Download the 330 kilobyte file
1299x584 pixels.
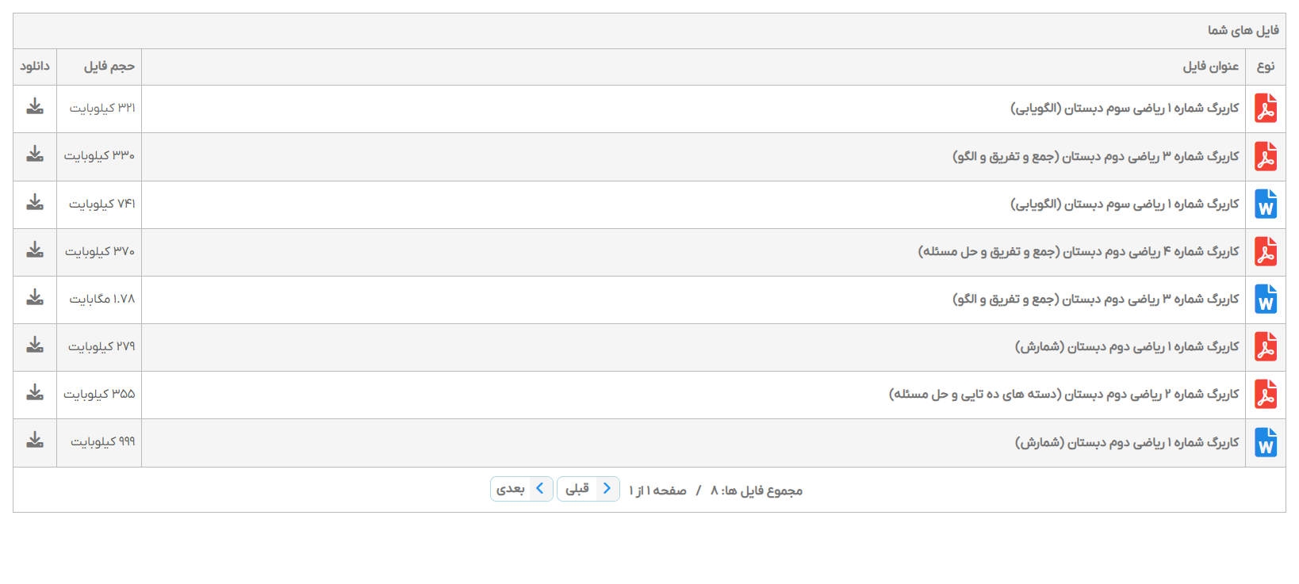tap(35, 155)
